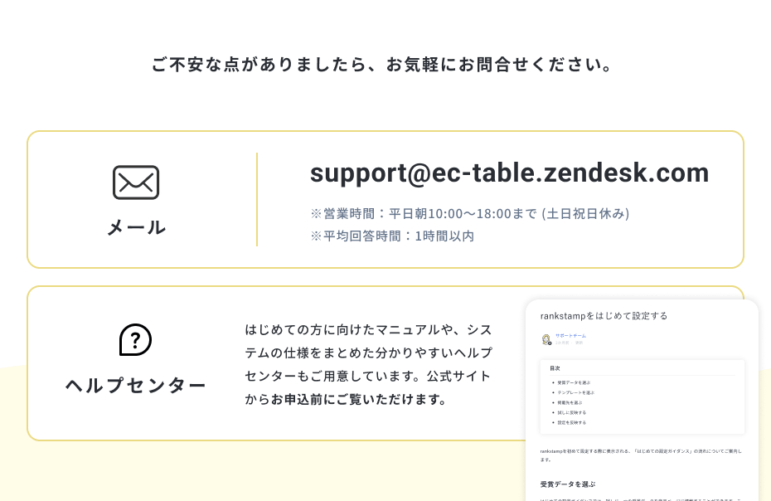771x501 pixels.
Task: Select 試しに反映する in table of contents
Action: (572, 412)
